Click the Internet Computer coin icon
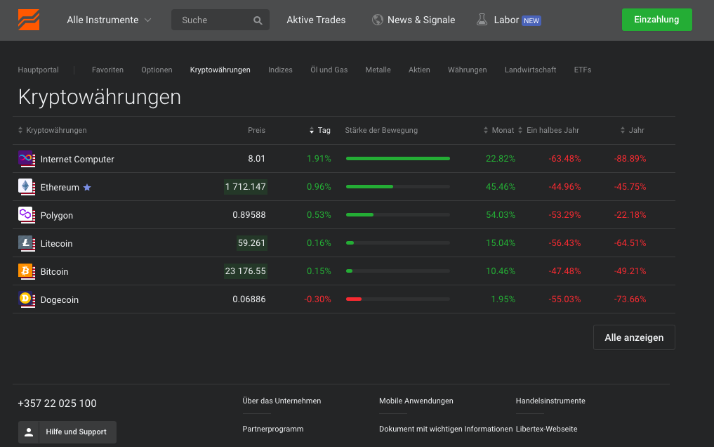The image size is (714, 447). pos(27,159)
